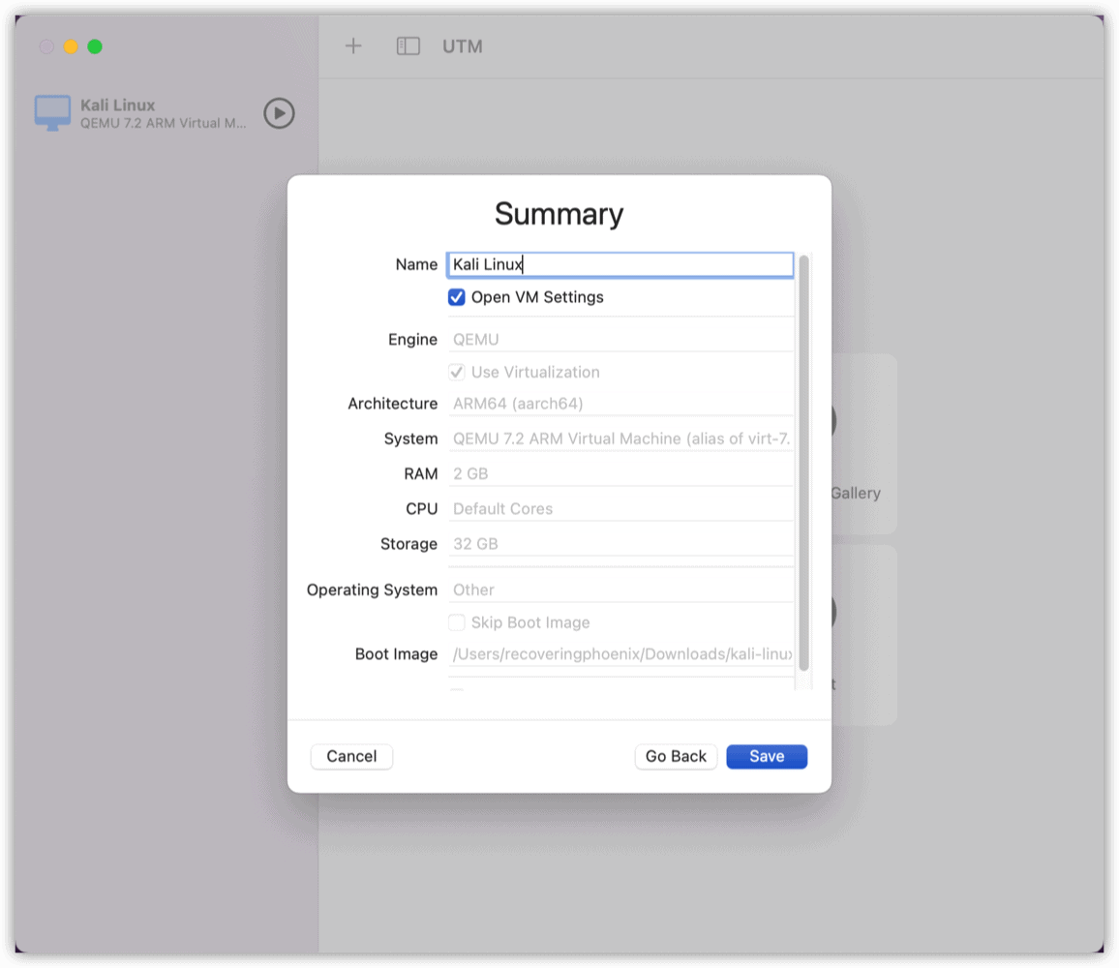Screen dimensions: 1119x968
Task: Click the Summary dialog vertical scrollbar
Action: pos(803,463)
